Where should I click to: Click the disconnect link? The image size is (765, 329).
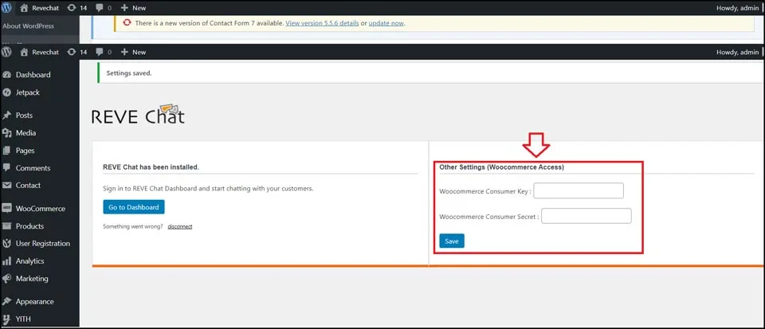click(179, 226)
